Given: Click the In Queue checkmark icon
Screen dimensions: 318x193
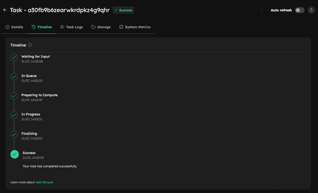Looking at the screenshot, I should [x=14, y=76].
